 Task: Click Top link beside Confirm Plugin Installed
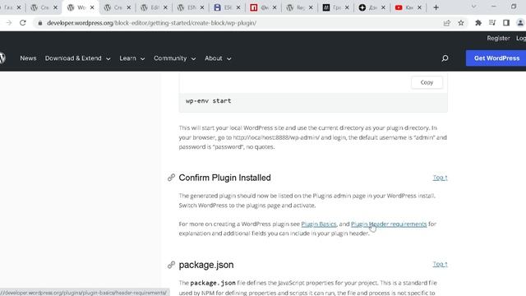(440, 178)
